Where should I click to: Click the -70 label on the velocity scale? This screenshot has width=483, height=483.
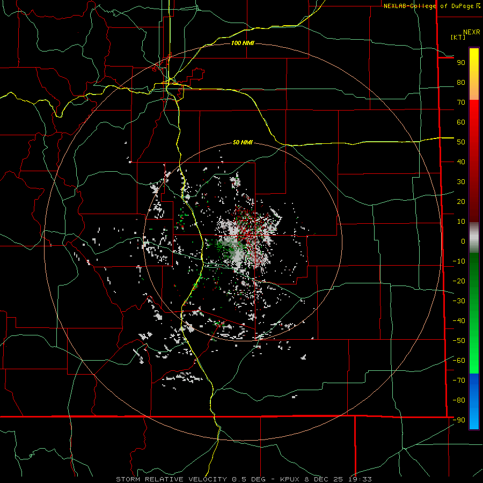pyautogui.click(x=459, y=380)
